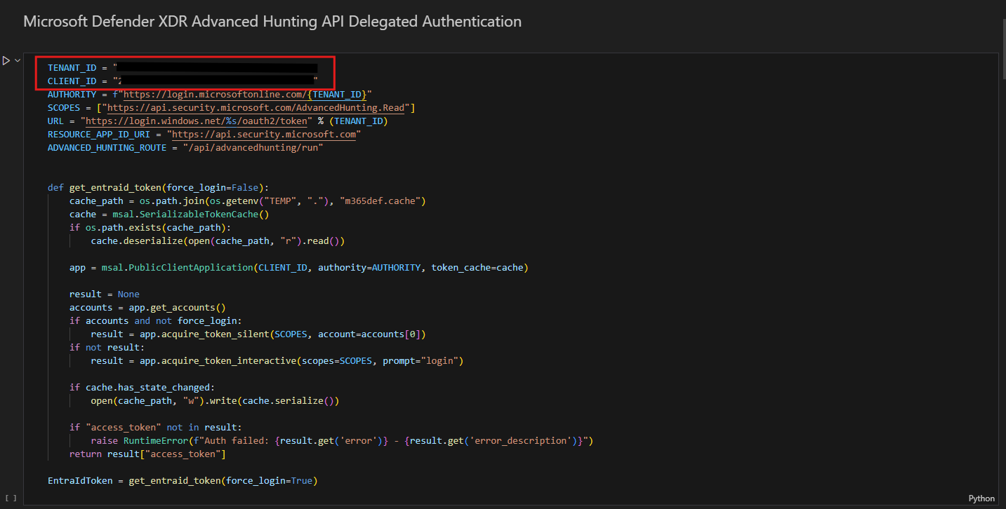Click CLIENT_ID variable on the second code line
Viewport: 1006px width, 509px height.
[x=72, y=81]
